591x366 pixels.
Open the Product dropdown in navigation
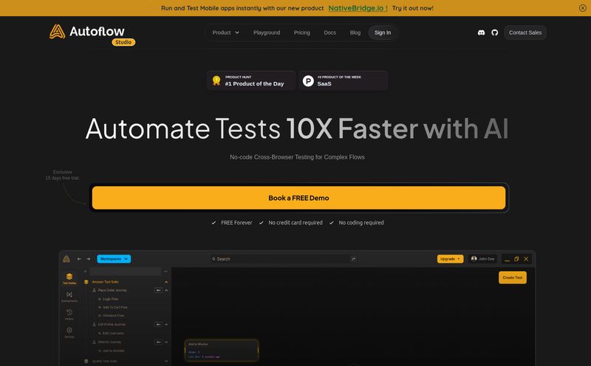click(x=226, y=32)
